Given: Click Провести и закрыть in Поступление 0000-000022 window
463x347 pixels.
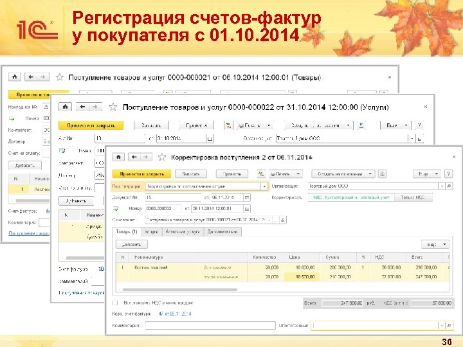Looking at the screenshot, I should pyautogui.click(x=91, y=125).
